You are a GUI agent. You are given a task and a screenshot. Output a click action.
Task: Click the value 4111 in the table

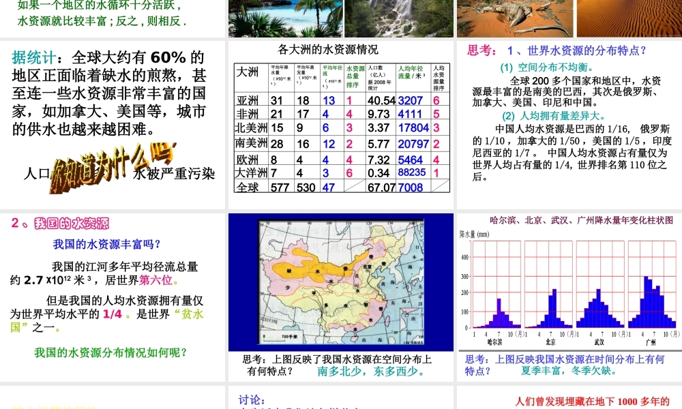[x=410, y=114]
